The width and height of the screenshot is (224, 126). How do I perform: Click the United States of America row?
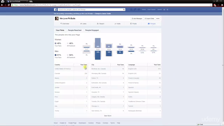point(71,69)
